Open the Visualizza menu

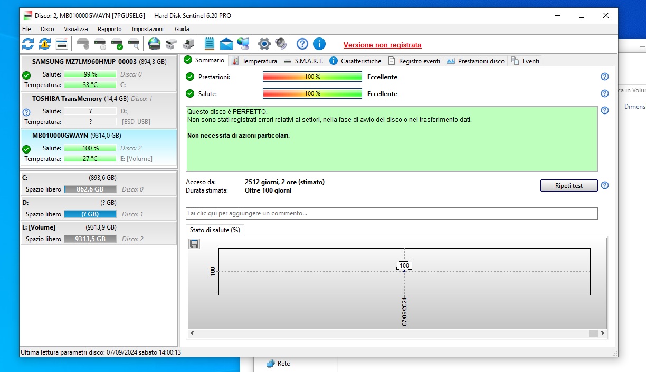[x=76, y=29]
